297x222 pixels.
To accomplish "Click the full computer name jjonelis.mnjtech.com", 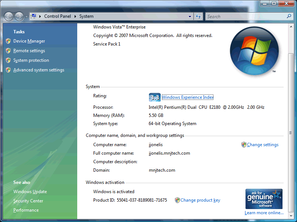I will pos(169,153).
